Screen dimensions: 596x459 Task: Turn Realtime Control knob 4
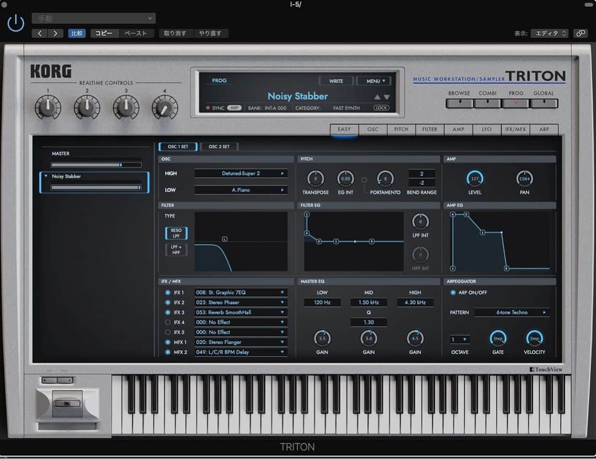pos(165,107)
